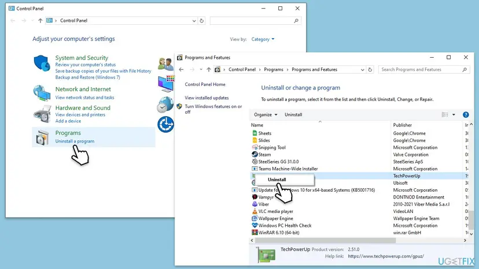Click the vertical scrollbar down arrow
This screenshot has width=479, height=269.
tap(471, 234)
